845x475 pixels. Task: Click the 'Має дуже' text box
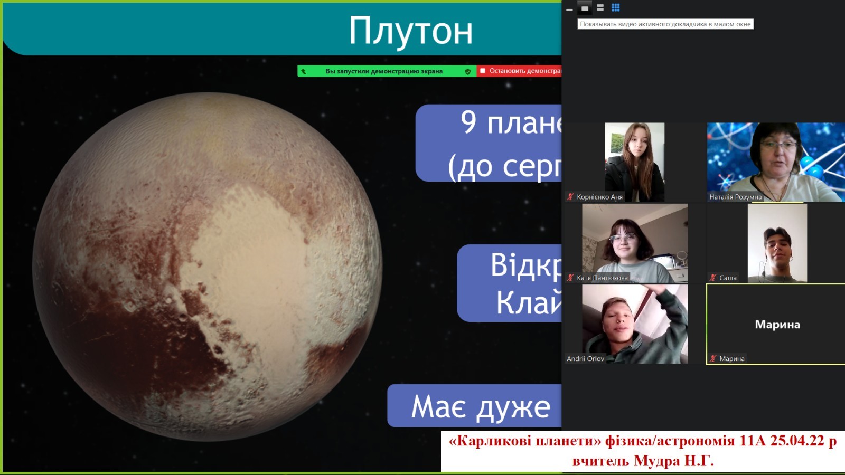pos(474,406)
